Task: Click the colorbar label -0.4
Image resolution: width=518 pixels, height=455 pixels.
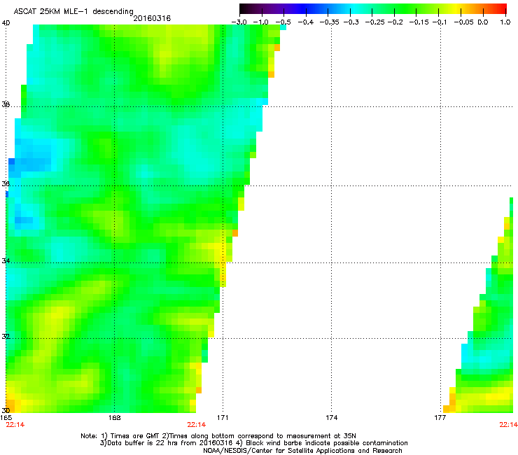Action: pyautogui.click(x=306, y=22)
